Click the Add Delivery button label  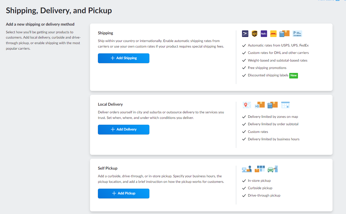point(126,129)
